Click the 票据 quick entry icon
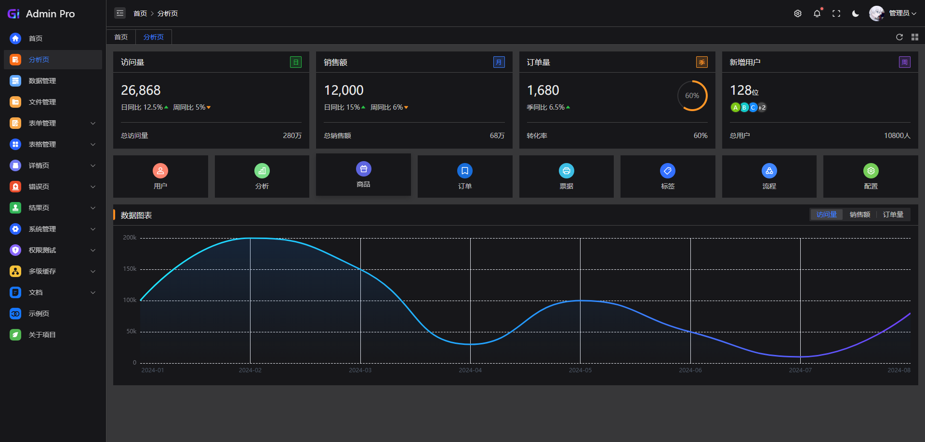The image size is (925, 442). [566, 171]
